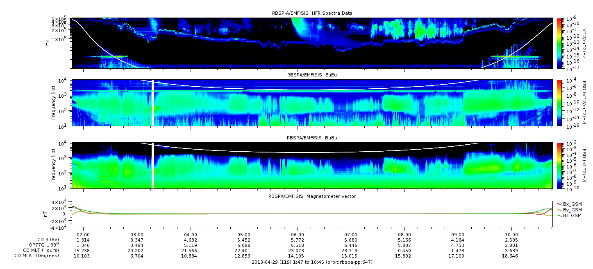593x269 pixels.
Task: Click the 06:00 time axis label
Action: (298, 235)
